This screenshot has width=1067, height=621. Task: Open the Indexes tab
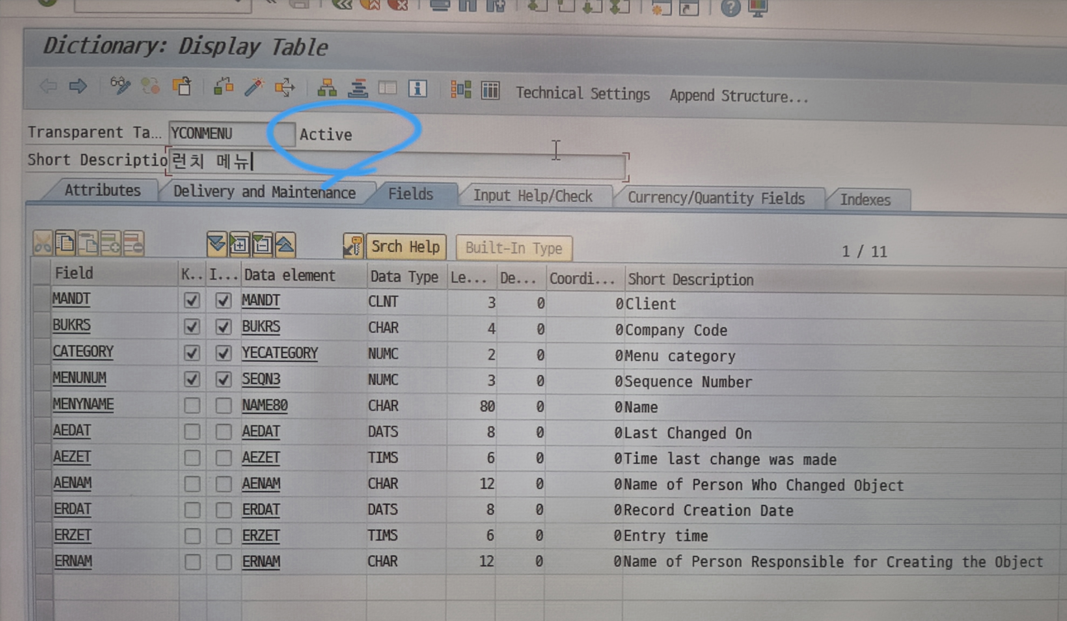point(866,200)
